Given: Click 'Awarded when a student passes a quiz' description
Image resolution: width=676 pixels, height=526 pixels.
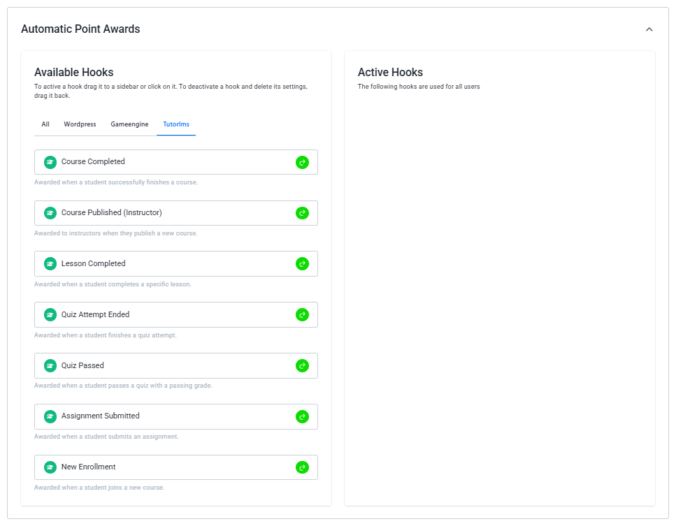Looking at the screenshot, I should pos(123,386).
